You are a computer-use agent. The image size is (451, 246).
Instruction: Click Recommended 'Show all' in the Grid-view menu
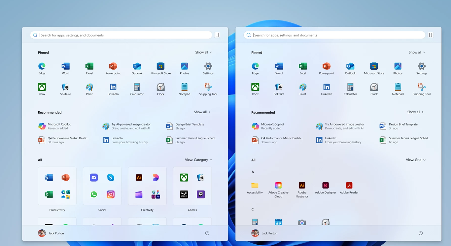415,112
